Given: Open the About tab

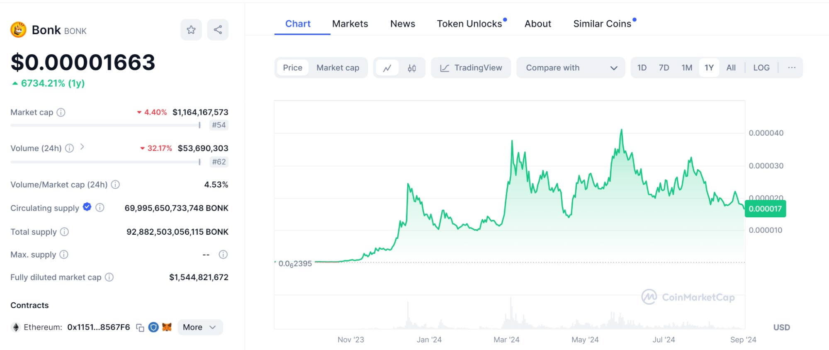Looking at the screenshot, I should tap(538, 24).
